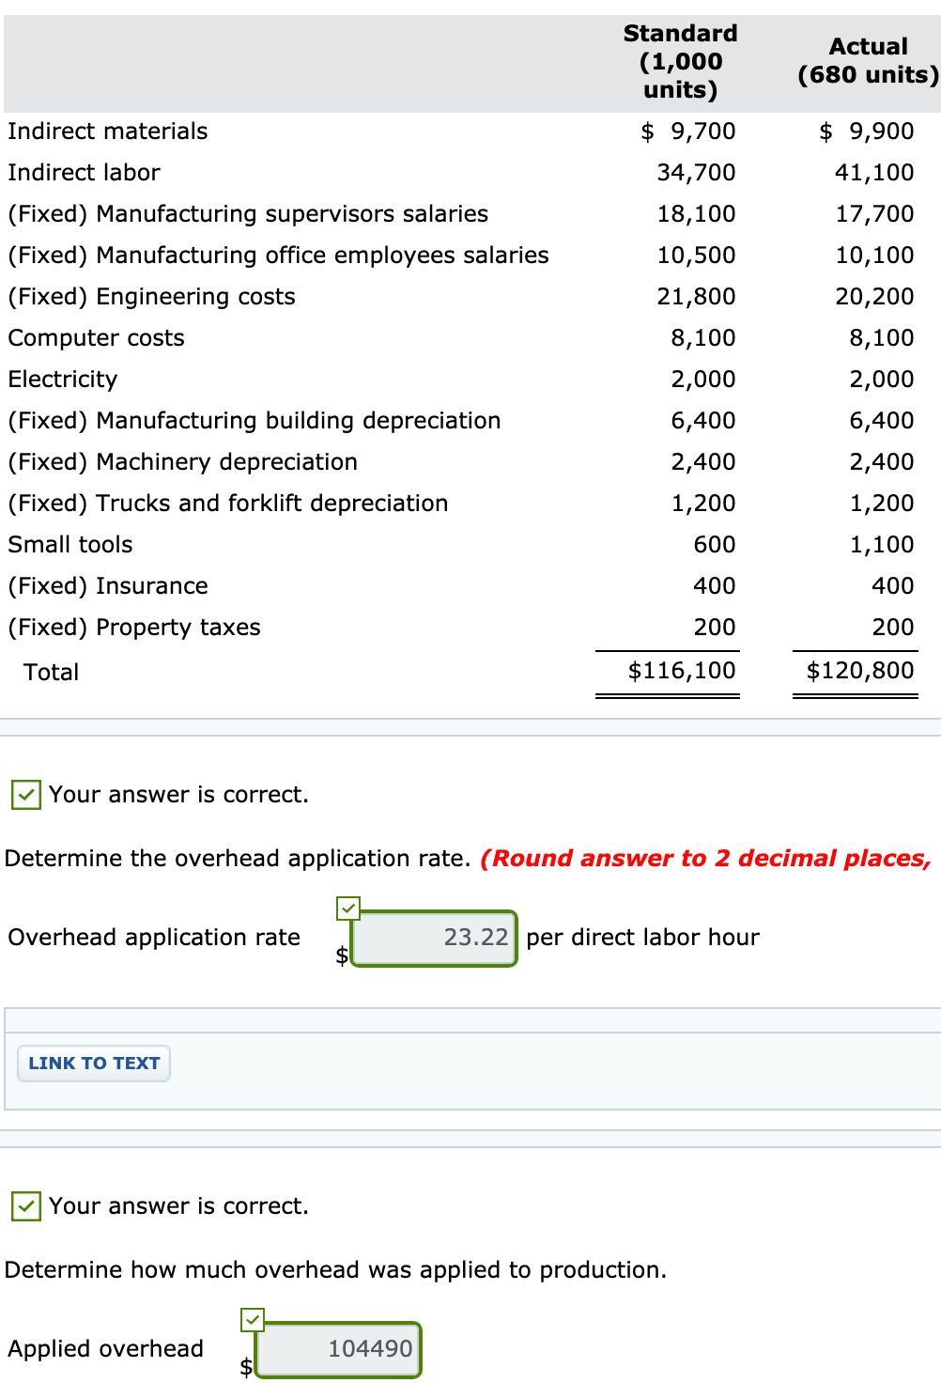Click the checkmark beside the second 'Your answer is correct'

pyautogui.click(x=25, y=1206)
